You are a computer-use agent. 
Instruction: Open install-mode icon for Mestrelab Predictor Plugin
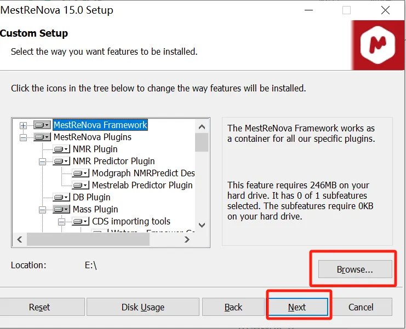pos(80,185)
